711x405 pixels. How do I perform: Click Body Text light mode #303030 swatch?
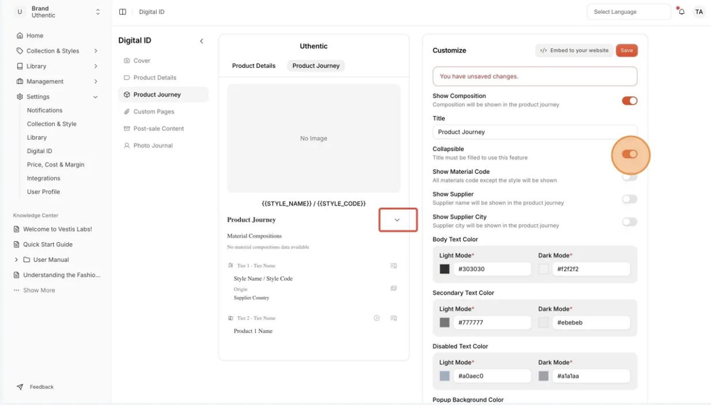click(x=444, y=269)
